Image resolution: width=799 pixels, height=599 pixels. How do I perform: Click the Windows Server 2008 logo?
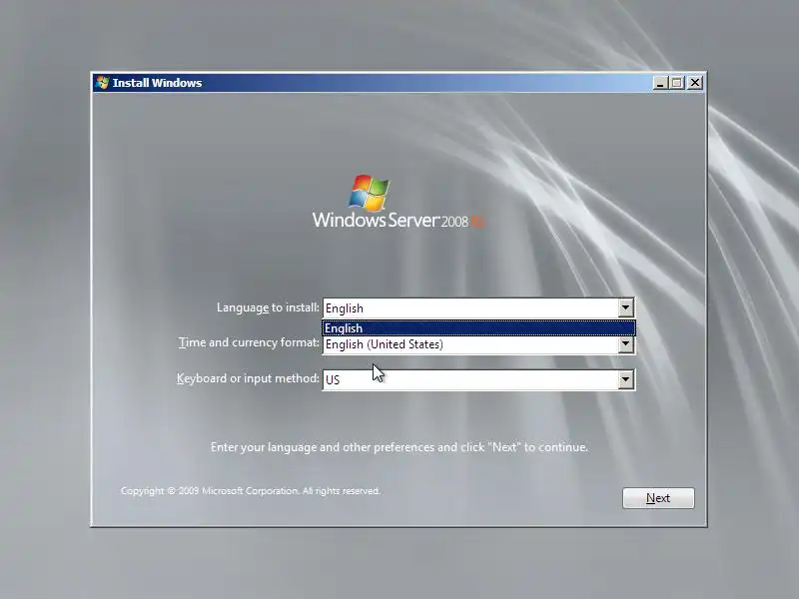tap(399, 203)
